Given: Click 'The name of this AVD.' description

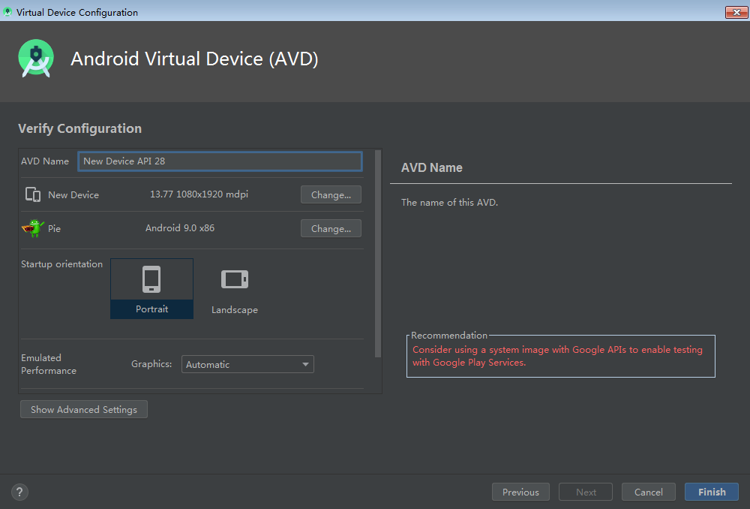Looking at the screenshot, I should coord(449,203).
